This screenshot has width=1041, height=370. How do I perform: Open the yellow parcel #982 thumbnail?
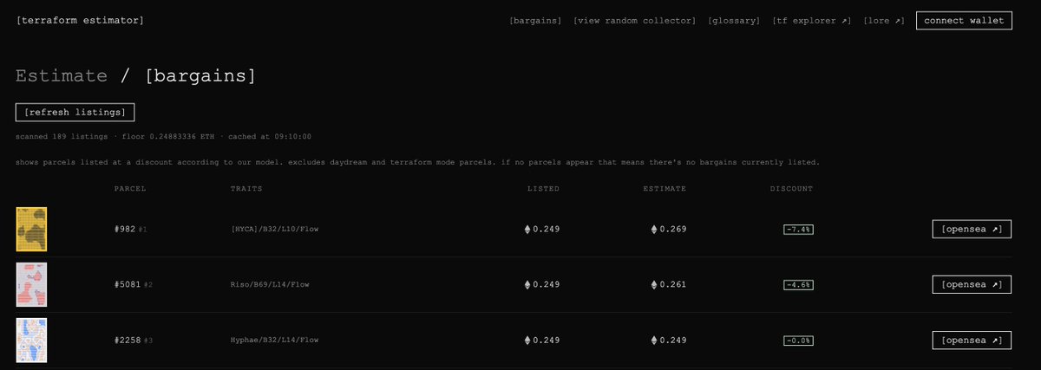click(x=31, y=229)
